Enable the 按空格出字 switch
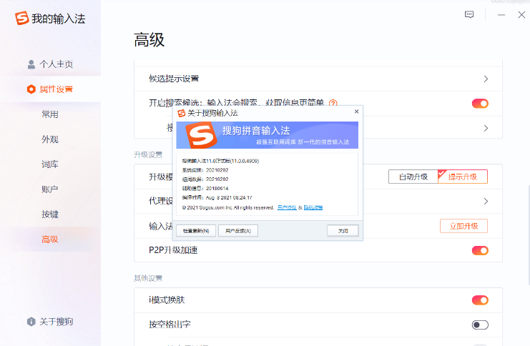 click(480, 325)
